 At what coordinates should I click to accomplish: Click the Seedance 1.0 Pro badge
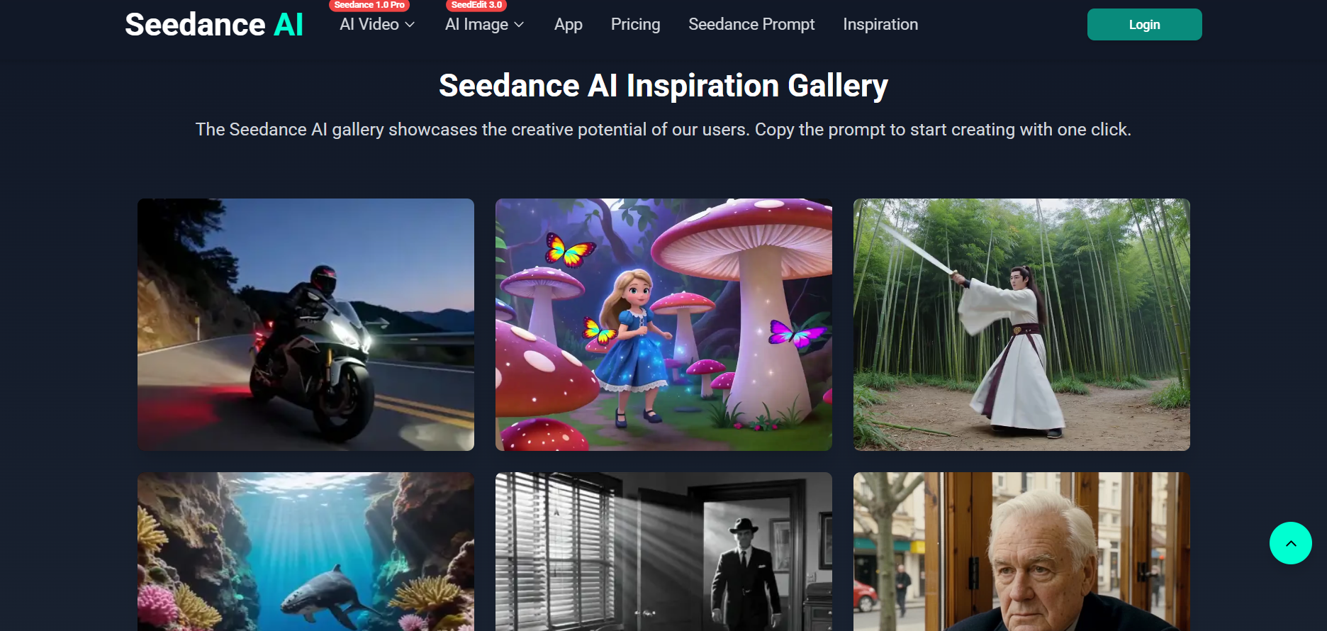point(369,5)
